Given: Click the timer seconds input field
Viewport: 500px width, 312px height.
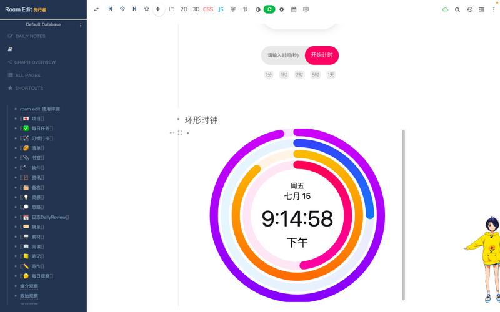Looking at the screenshot, I should coord(283,56).
